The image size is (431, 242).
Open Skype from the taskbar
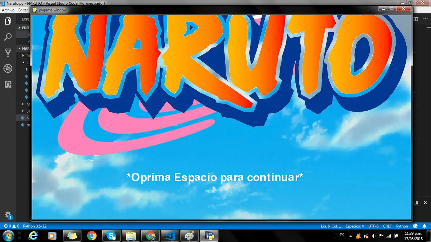point(111,236)
